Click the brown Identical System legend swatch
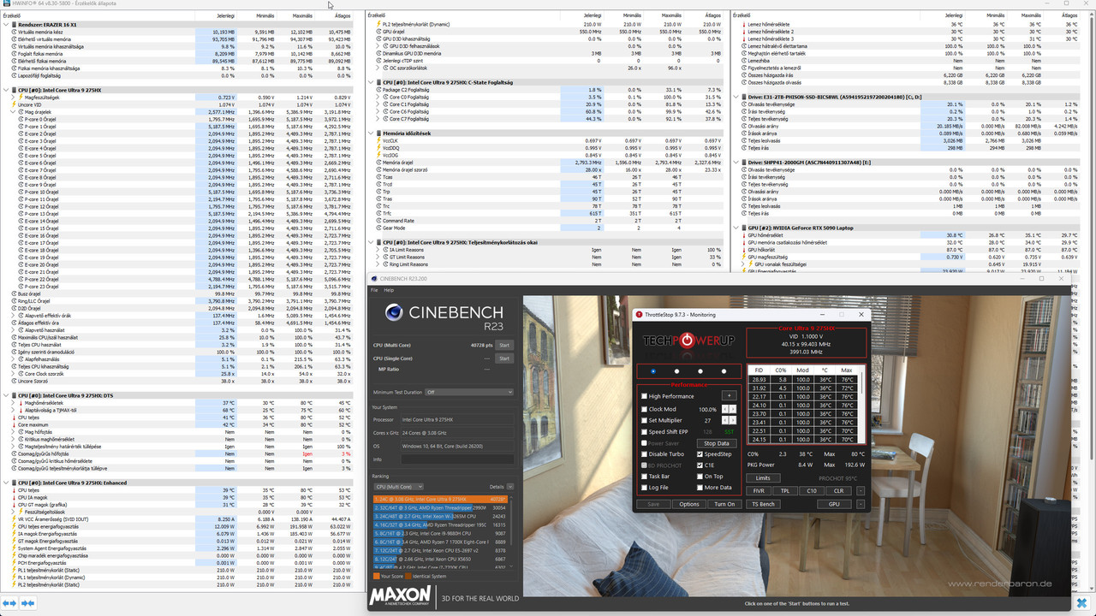Image resolution: width=1096 pixels, height=616 pixels. click(x=409, y=576)
